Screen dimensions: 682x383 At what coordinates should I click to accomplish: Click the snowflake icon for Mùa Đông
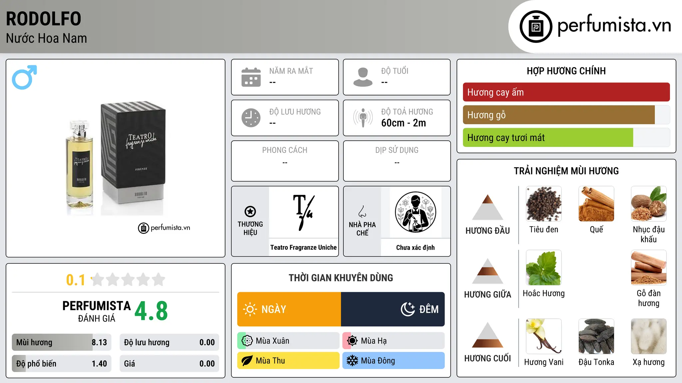352,361
